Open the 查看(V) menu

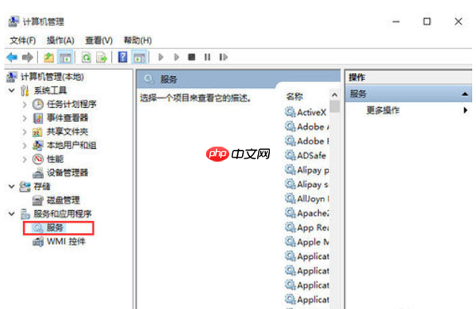[99, 40]
